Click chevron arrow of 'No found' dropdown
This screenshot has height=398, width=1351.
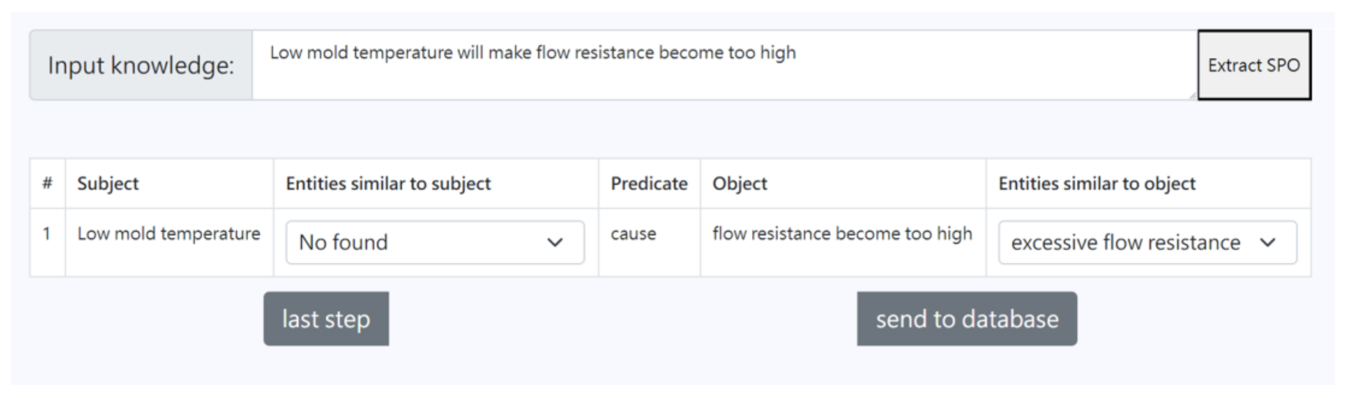pyautogui.click(x=555, y=242)
